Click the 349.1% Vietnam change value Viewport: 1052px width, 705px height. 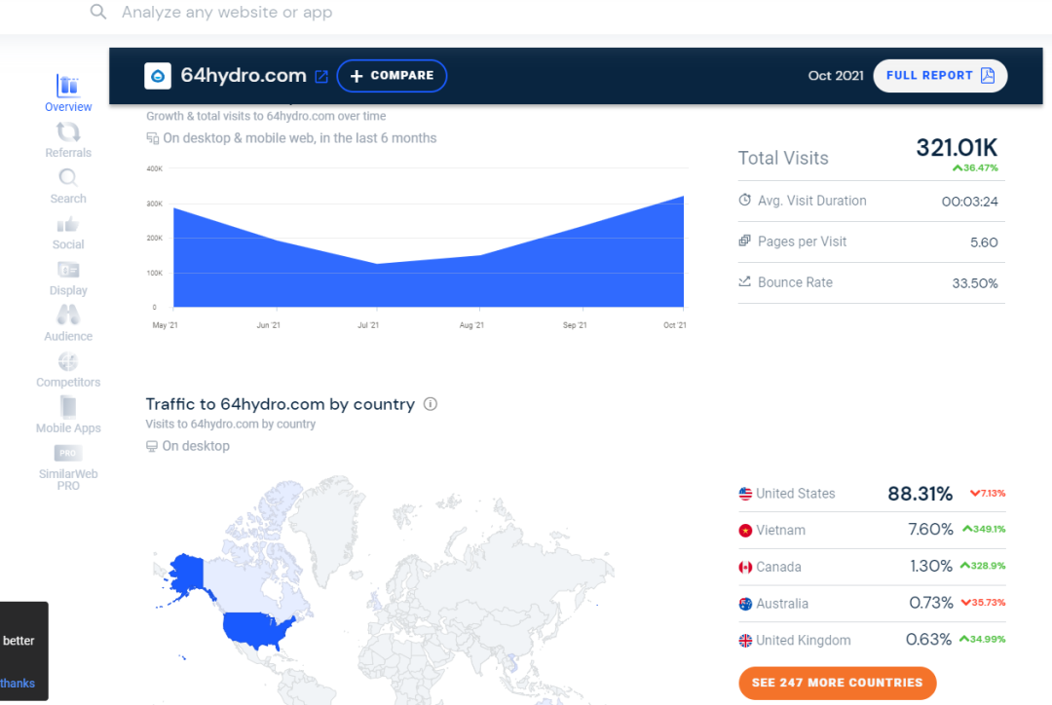pos(984,530)
